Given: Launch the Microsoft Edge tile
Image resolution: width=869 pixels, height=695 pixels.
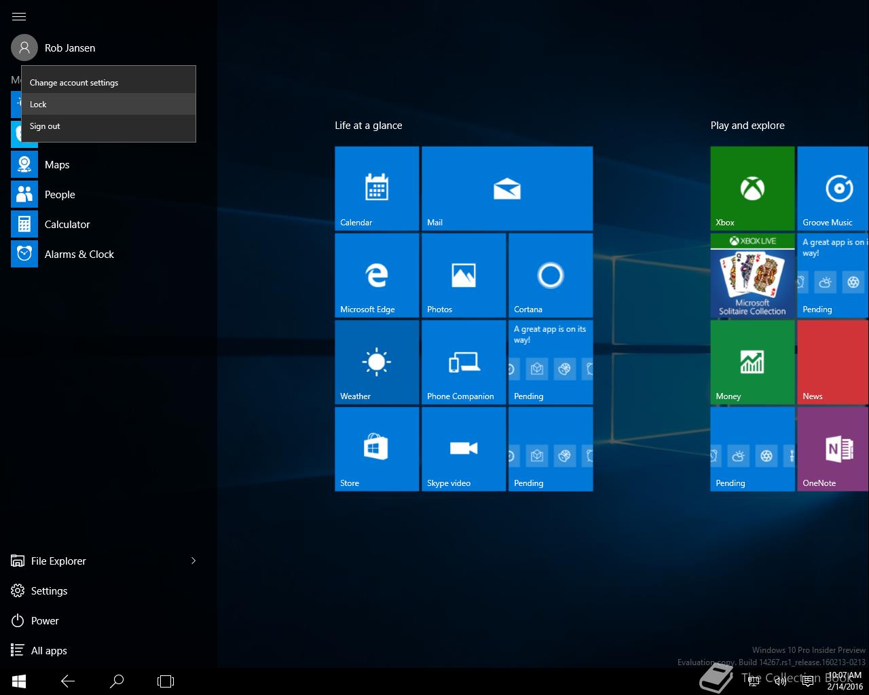Looking at the screenshot, I should point(377,276).
